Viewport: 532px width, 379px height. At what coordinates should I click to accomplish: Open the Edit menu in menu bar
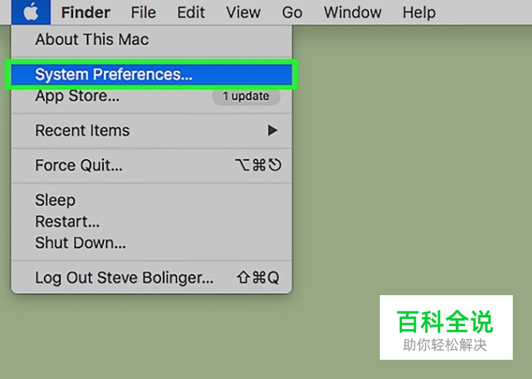pos(191,12)
